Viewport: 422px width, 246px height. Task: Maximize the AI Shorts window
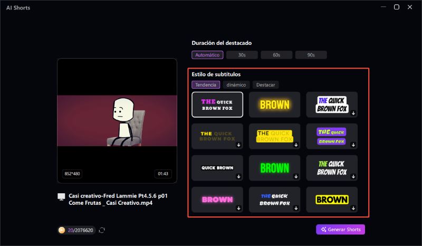click(x=397, y=7)
